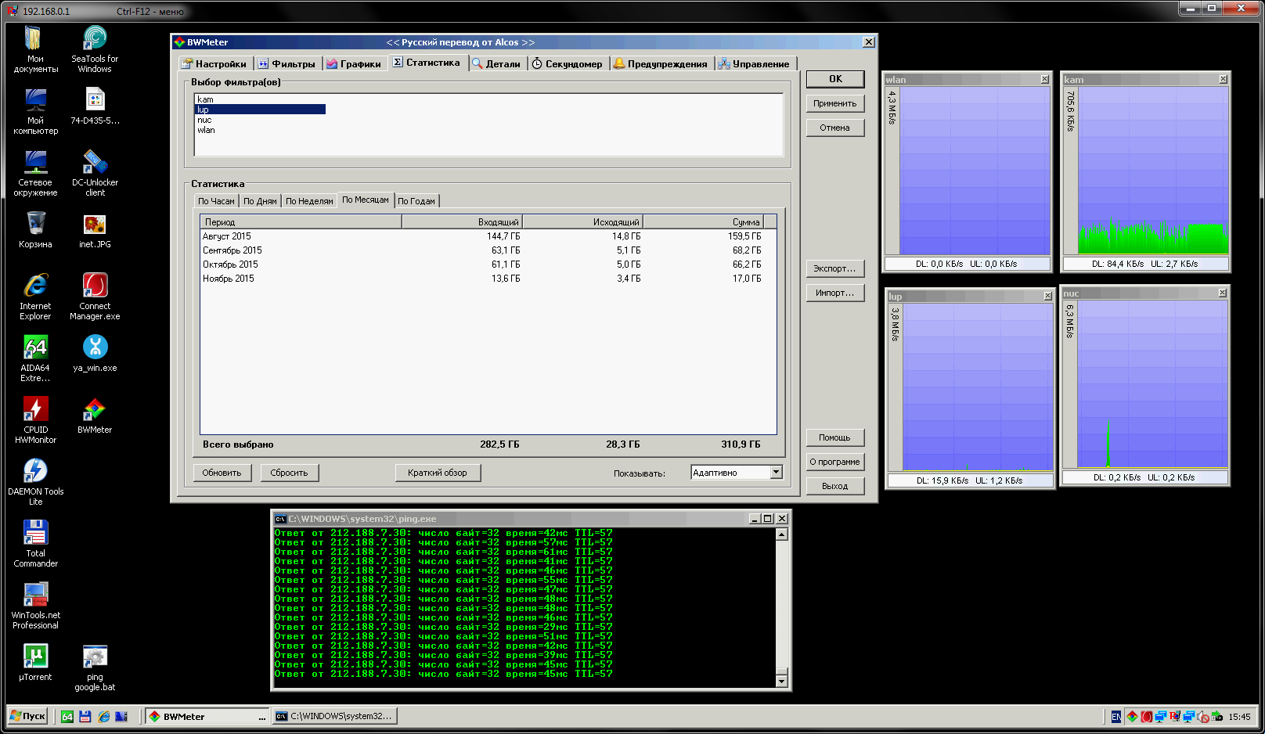This screenshot has height=734, width=1265.
Task: Select wlan filter in list
Action: [260, 130]
